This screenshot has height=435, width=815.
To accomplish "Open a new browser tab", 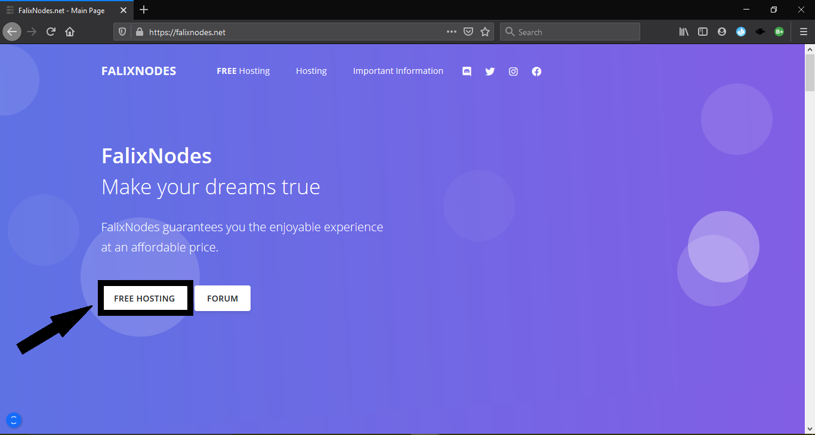I will pos(144,10).
